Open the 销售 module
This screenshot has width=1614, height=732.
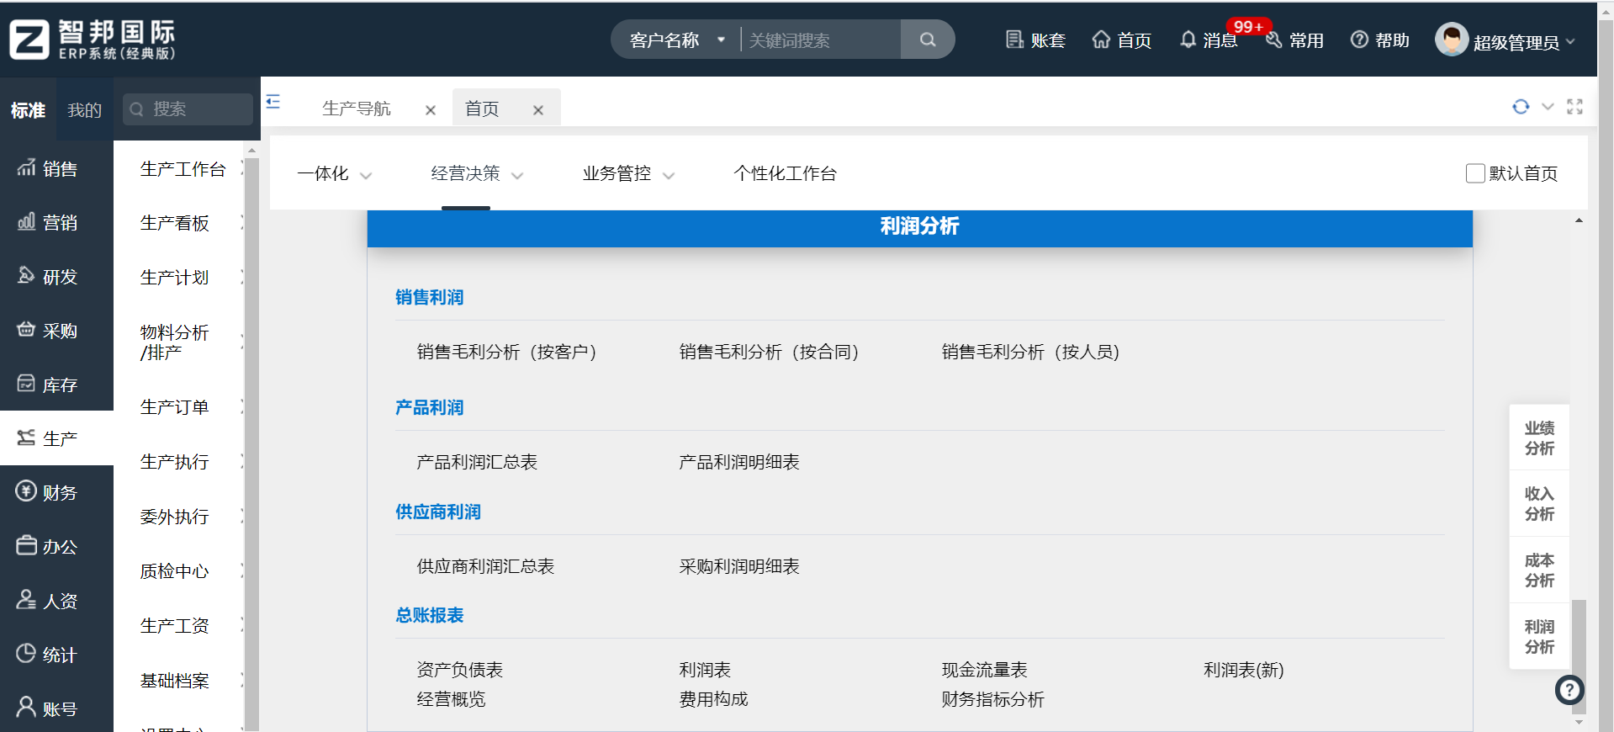pos(56,168)
